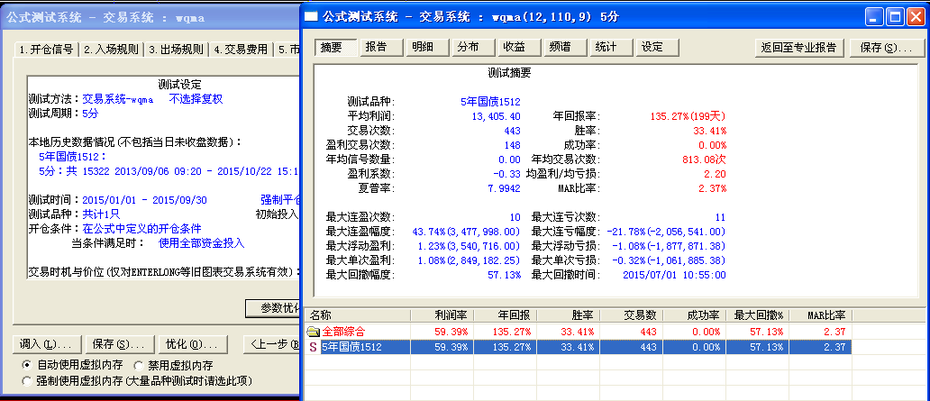Click the window icon in the right title bar
Screen dimensions: 930x401
(x=312, y=16)
